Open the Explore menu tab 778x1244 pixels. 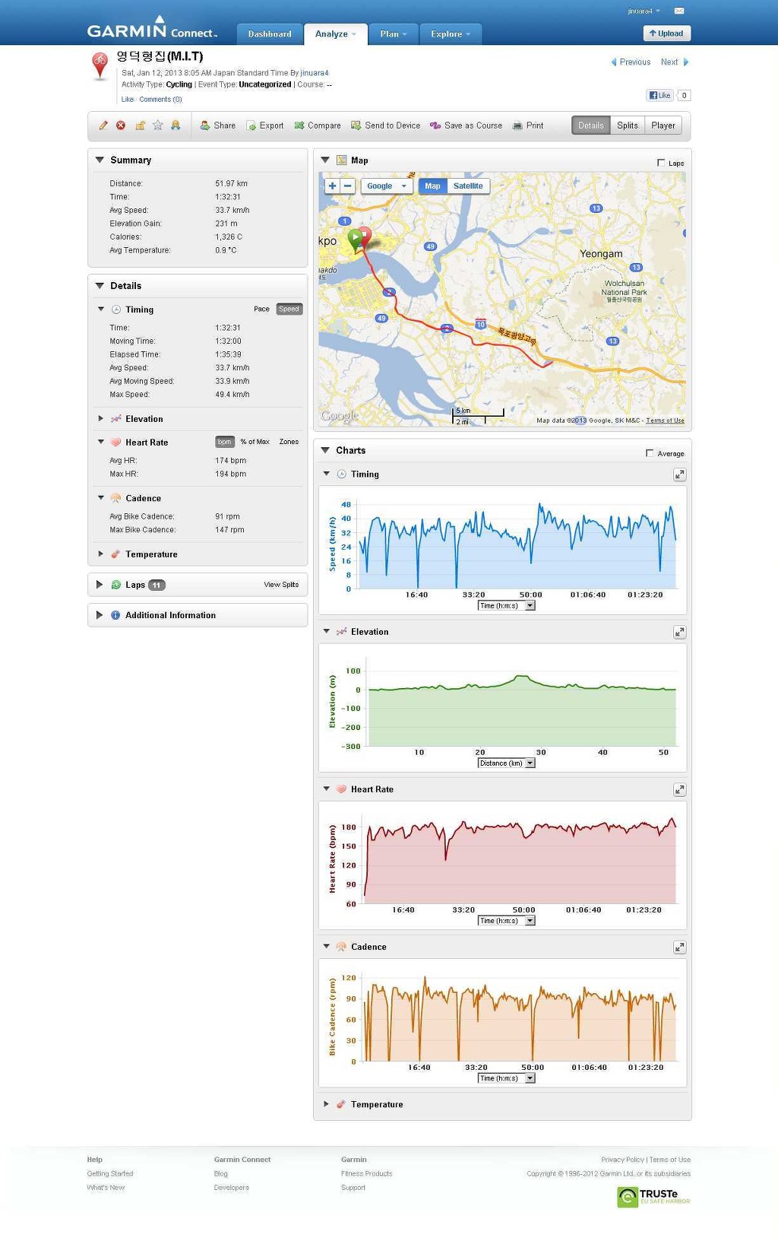[451, 34]
